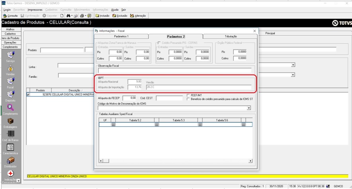Click the lookup button after Tabela 5.2 cell
The image size is (352, 189).
coord(157,125)
